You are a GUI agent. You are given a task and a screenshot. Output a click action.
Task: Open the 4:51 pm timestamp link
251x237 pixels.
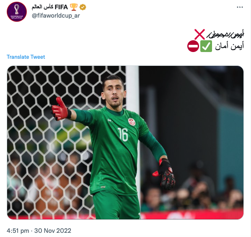tap(18, 231)
